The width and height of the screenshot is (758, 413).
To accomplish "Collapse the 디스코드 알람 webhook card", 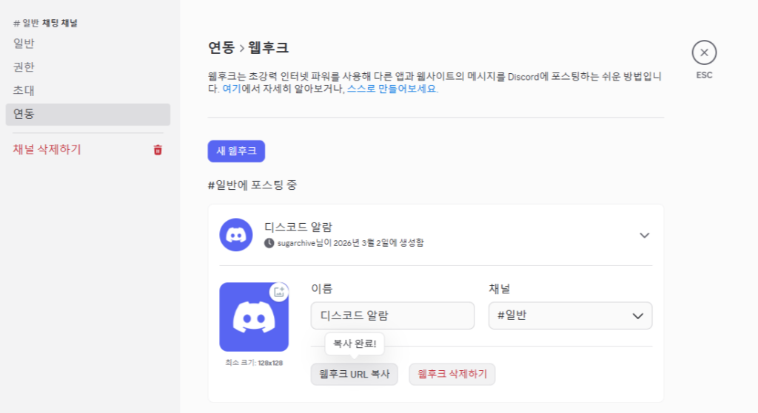I will click(x=644, y=235).
